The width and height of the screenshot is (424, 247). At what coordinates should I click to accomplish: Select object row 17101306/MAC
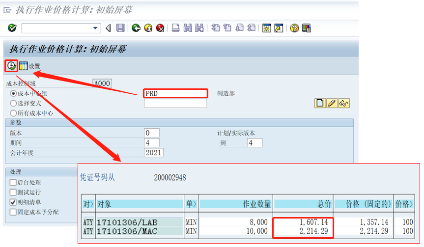(x=140, y=231)
